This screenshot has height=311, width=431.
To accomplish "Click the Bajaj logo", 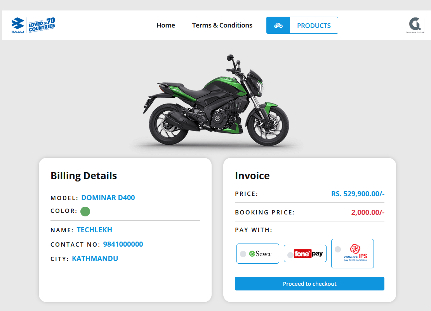I will 17,24.
